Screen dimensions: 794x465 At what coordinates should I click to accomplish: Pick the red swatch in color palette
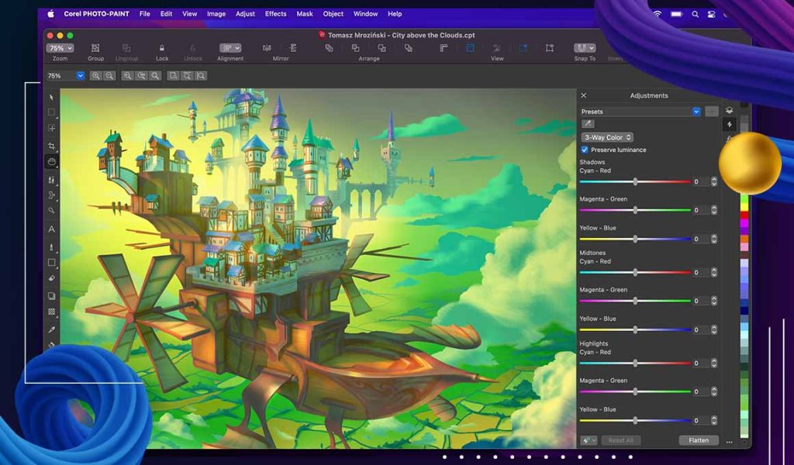pyautogui.click(x=744, y=215)
